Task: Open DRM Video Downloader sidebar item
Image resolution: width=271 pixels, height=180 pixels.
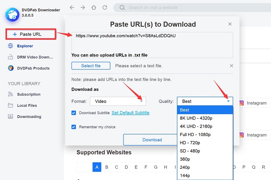Action: [35, 57]
